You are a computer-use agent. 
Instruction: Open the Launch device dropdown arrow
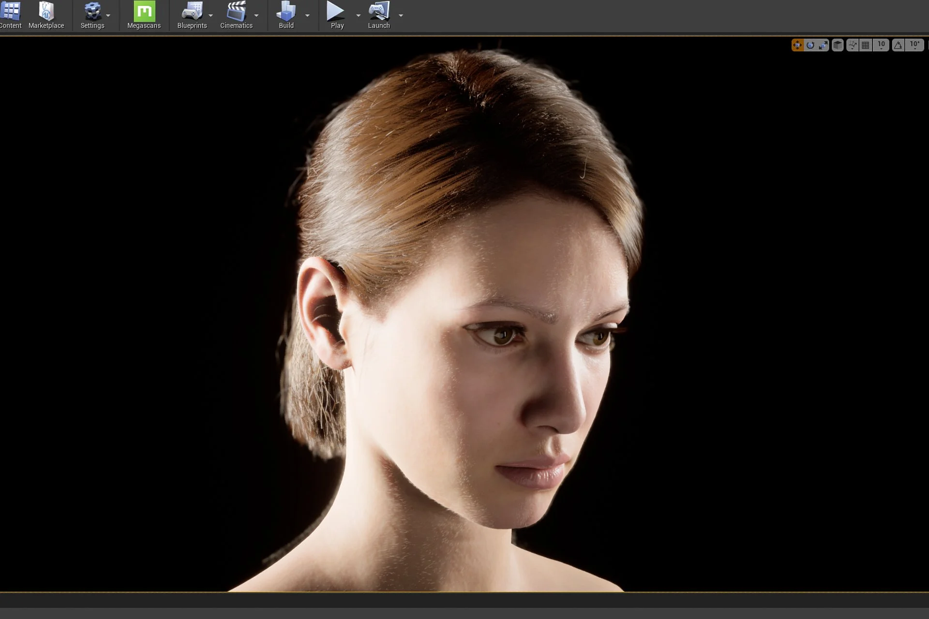click(x=401, y=15)
